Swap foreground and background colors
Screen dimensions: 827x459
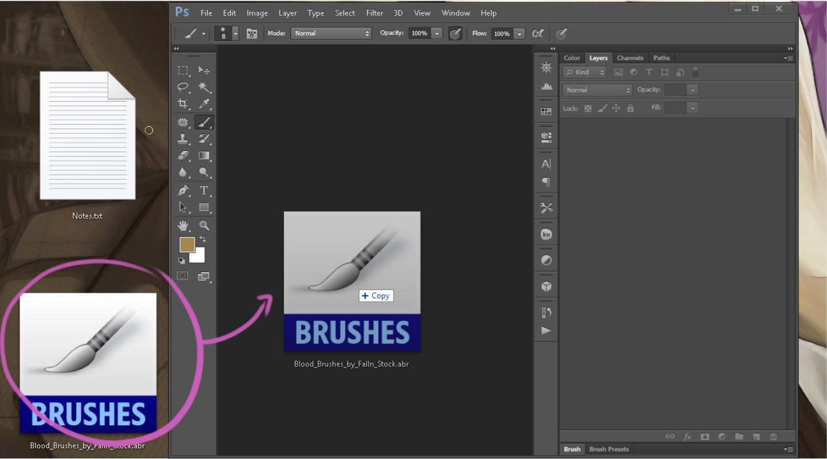(x=203, y=240)
